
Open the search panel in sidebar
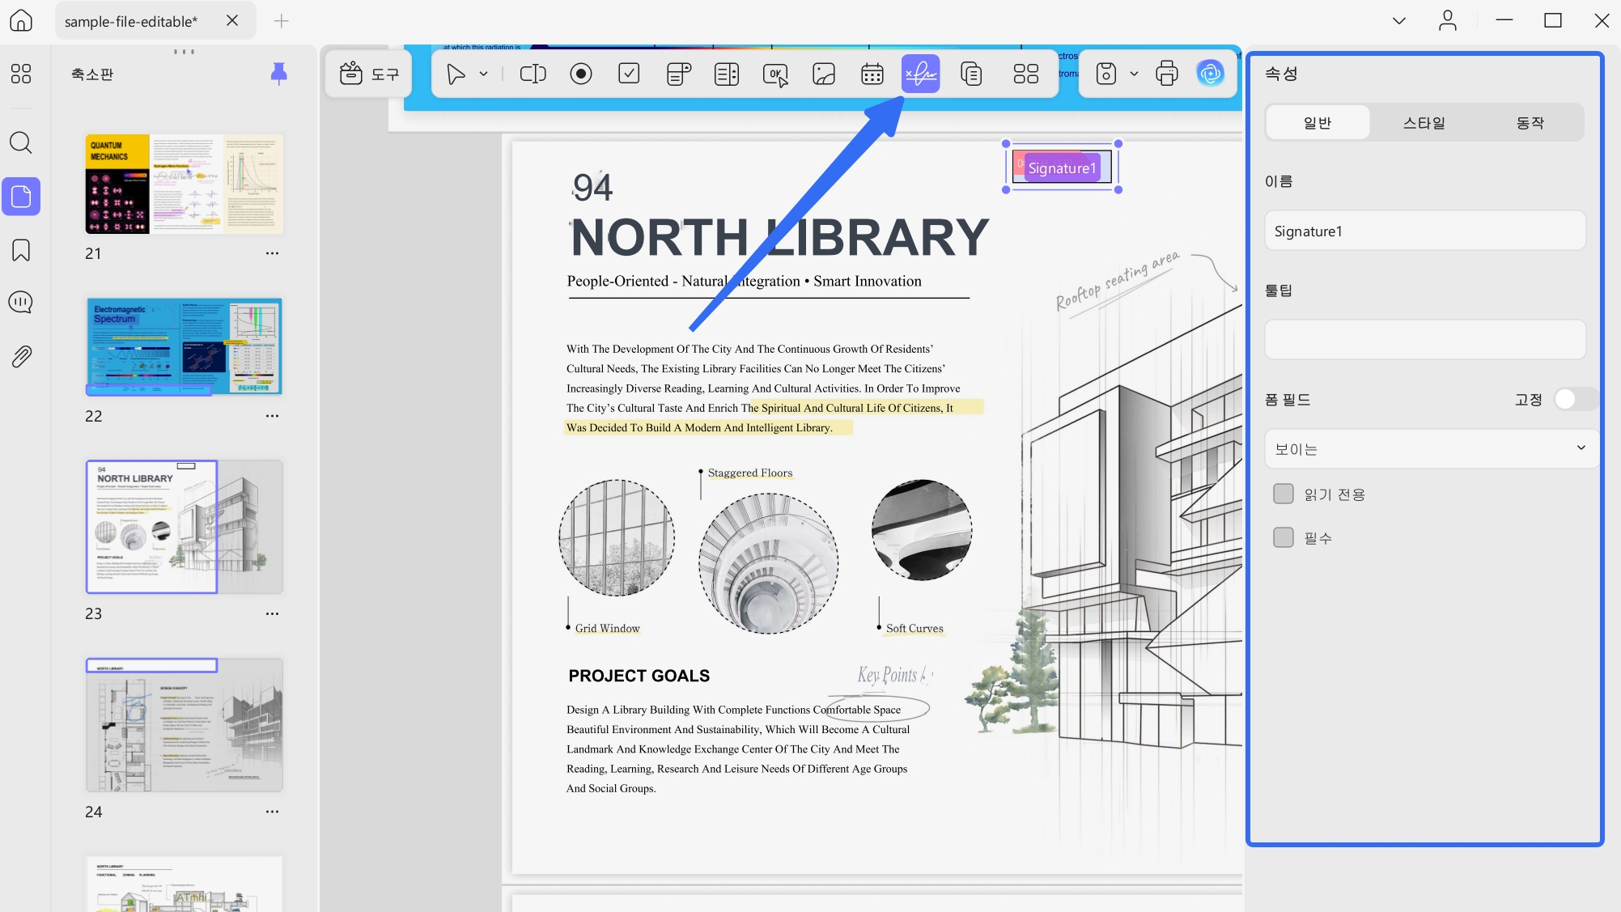21,143
